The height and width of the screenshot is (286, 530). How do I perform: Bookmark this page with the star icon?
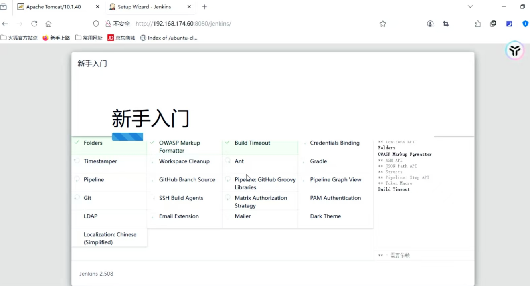coord(383,24)
